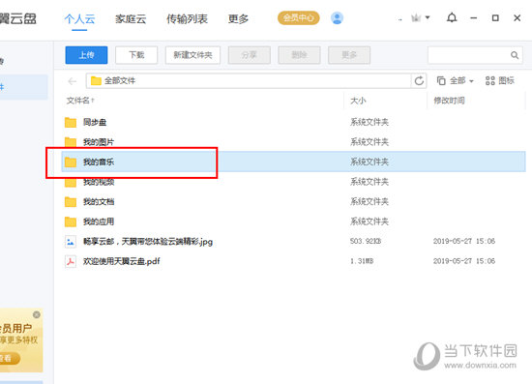Click the 分享 share button
Viewport: 532px width, 384px height.
click(250, 55)
